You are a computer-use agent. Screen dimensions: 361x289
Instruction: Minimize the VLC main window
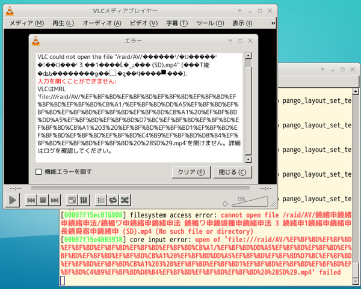coord(250,11)
